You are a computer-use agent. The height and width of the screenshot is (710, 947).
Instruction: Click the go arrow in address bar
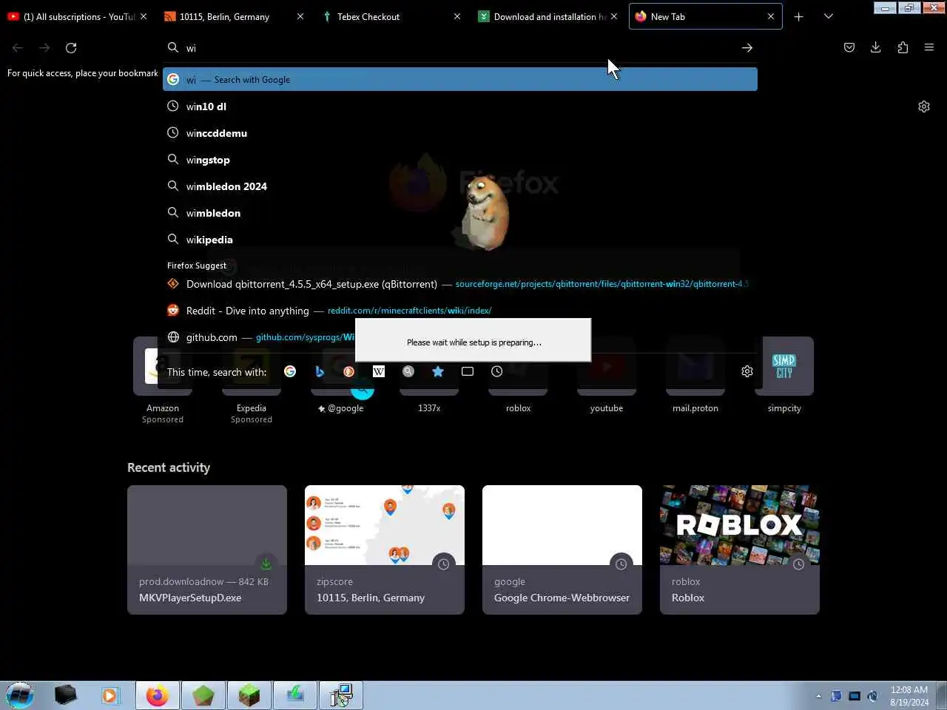747,47
